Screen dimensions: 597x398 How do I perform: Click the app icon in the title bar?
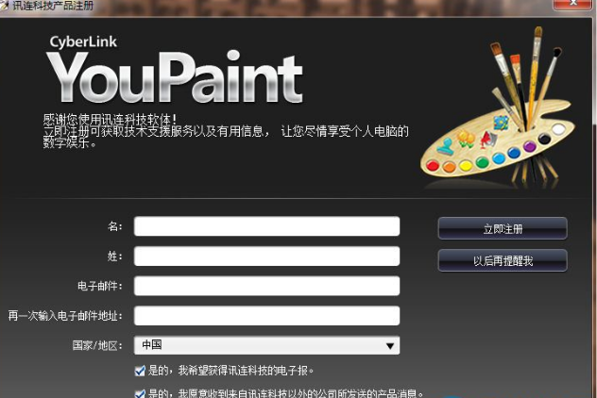(4, 6)
